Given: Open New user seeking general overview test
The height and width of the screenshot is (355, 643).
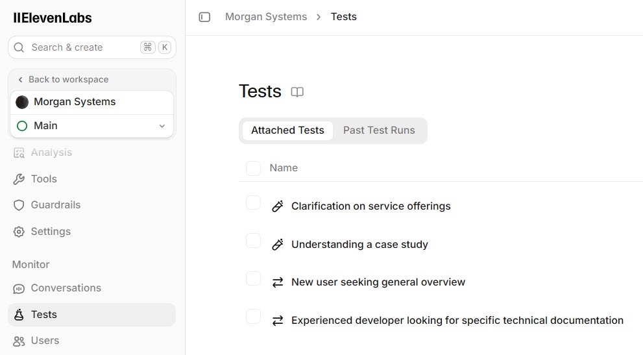Looking at the screenshot, I should (x=378, y=282).
